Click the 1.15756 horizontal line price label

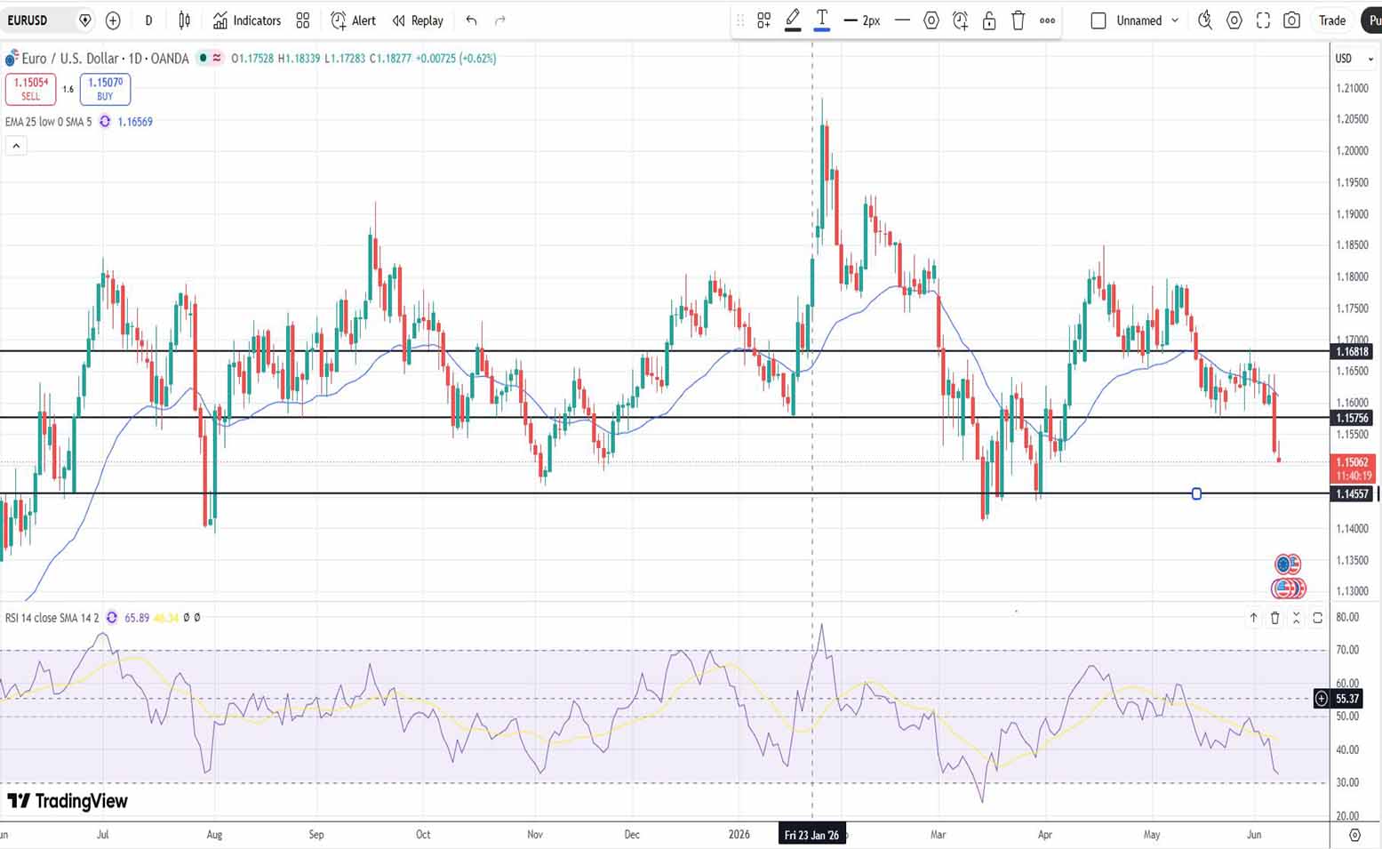1352,418
